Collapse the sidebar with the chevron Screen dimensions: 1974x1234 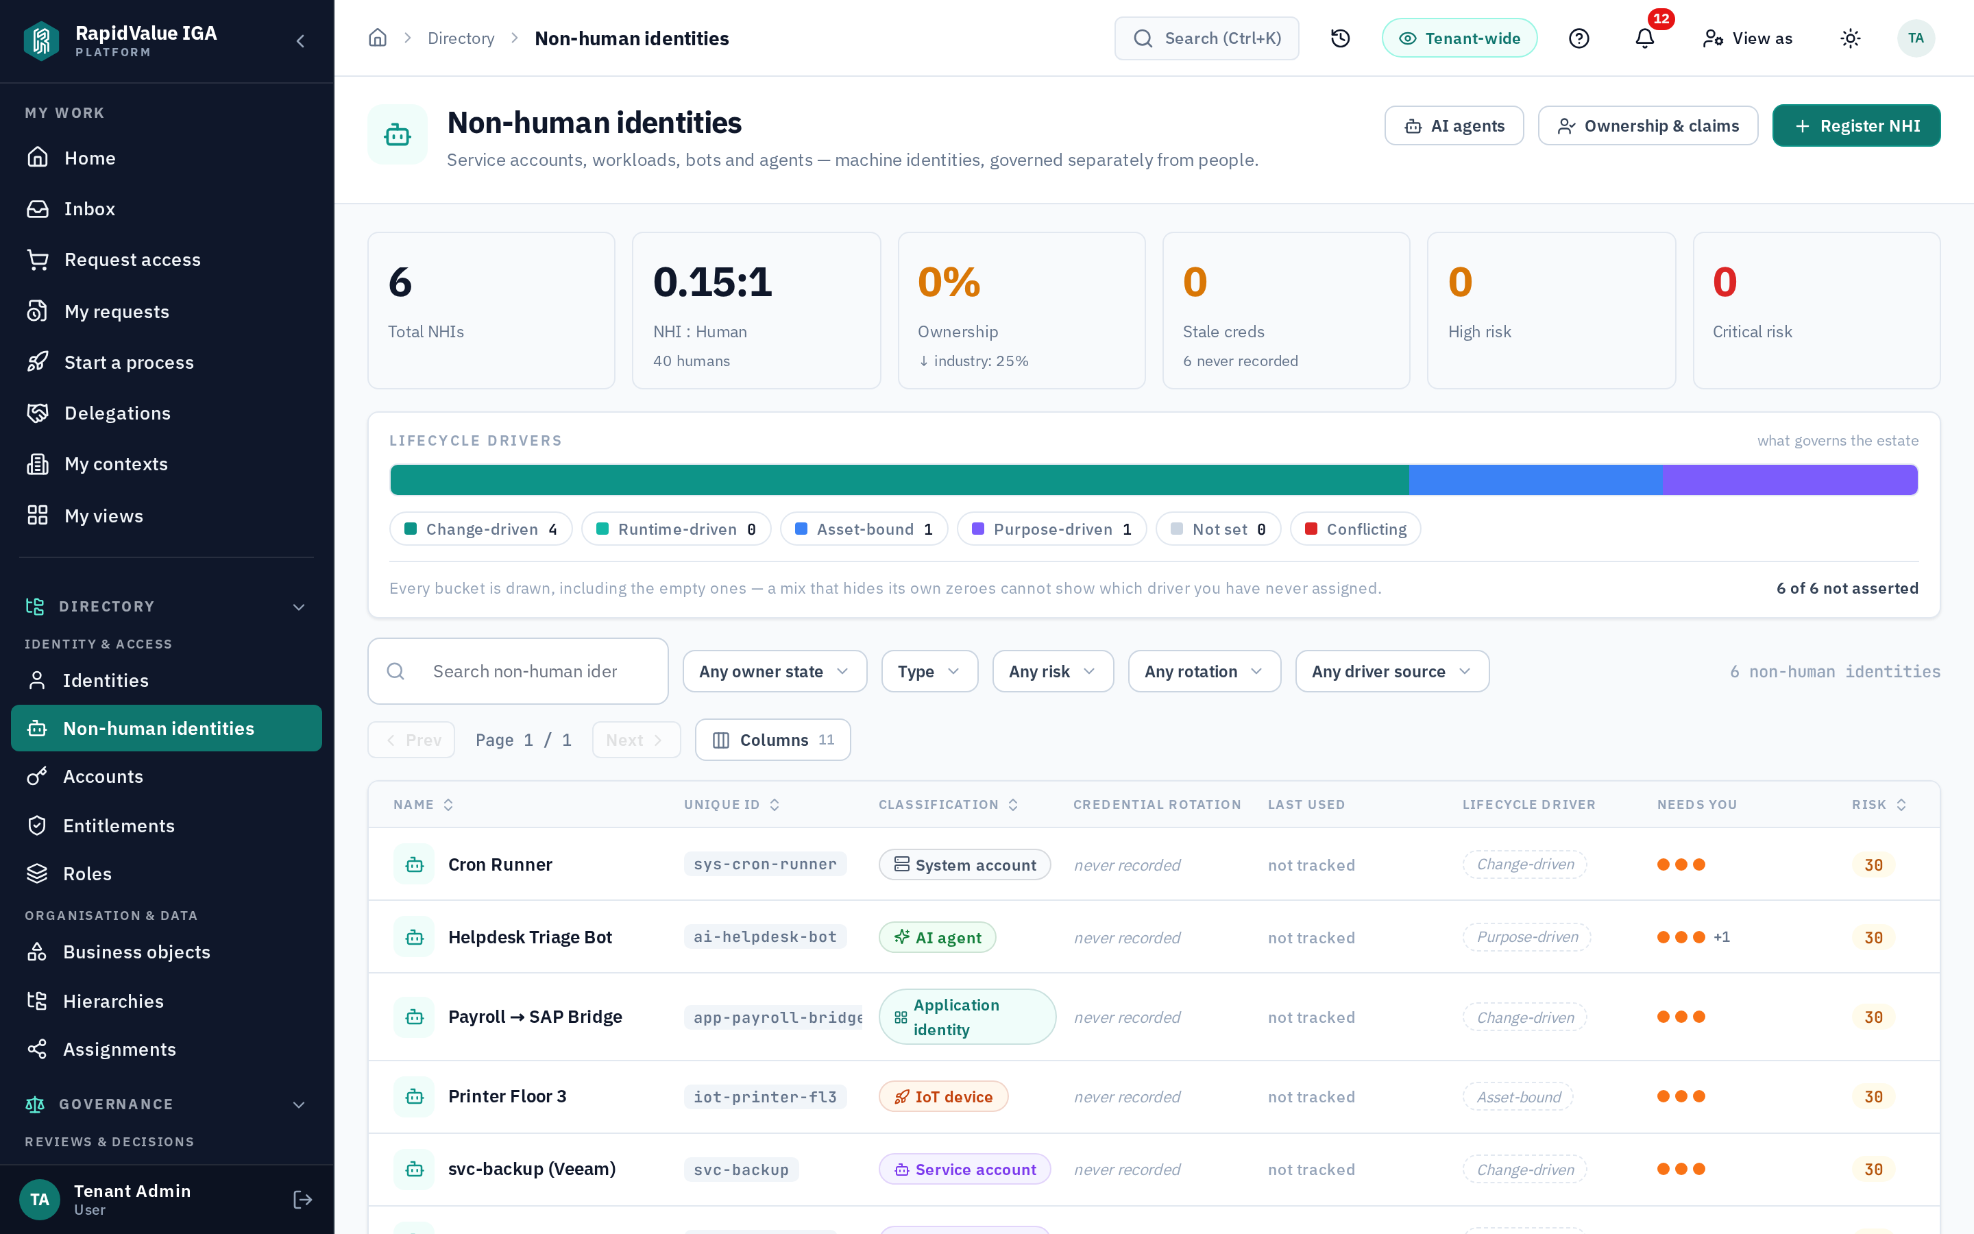tap(300, 41)
